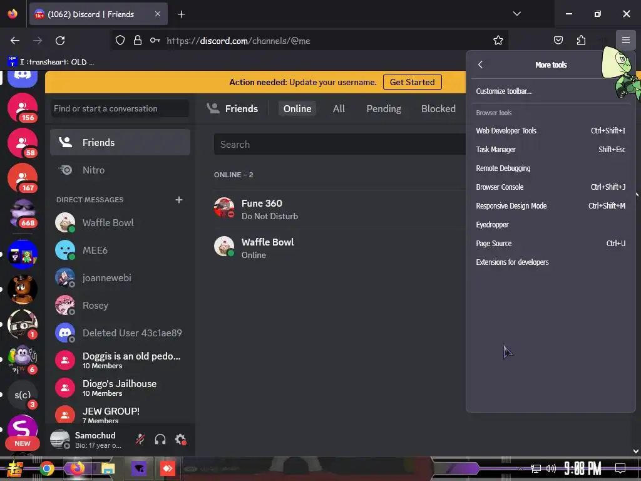Select Eyedropper tool
Viewport: 641px width, 481px height.
pos(550,225)
